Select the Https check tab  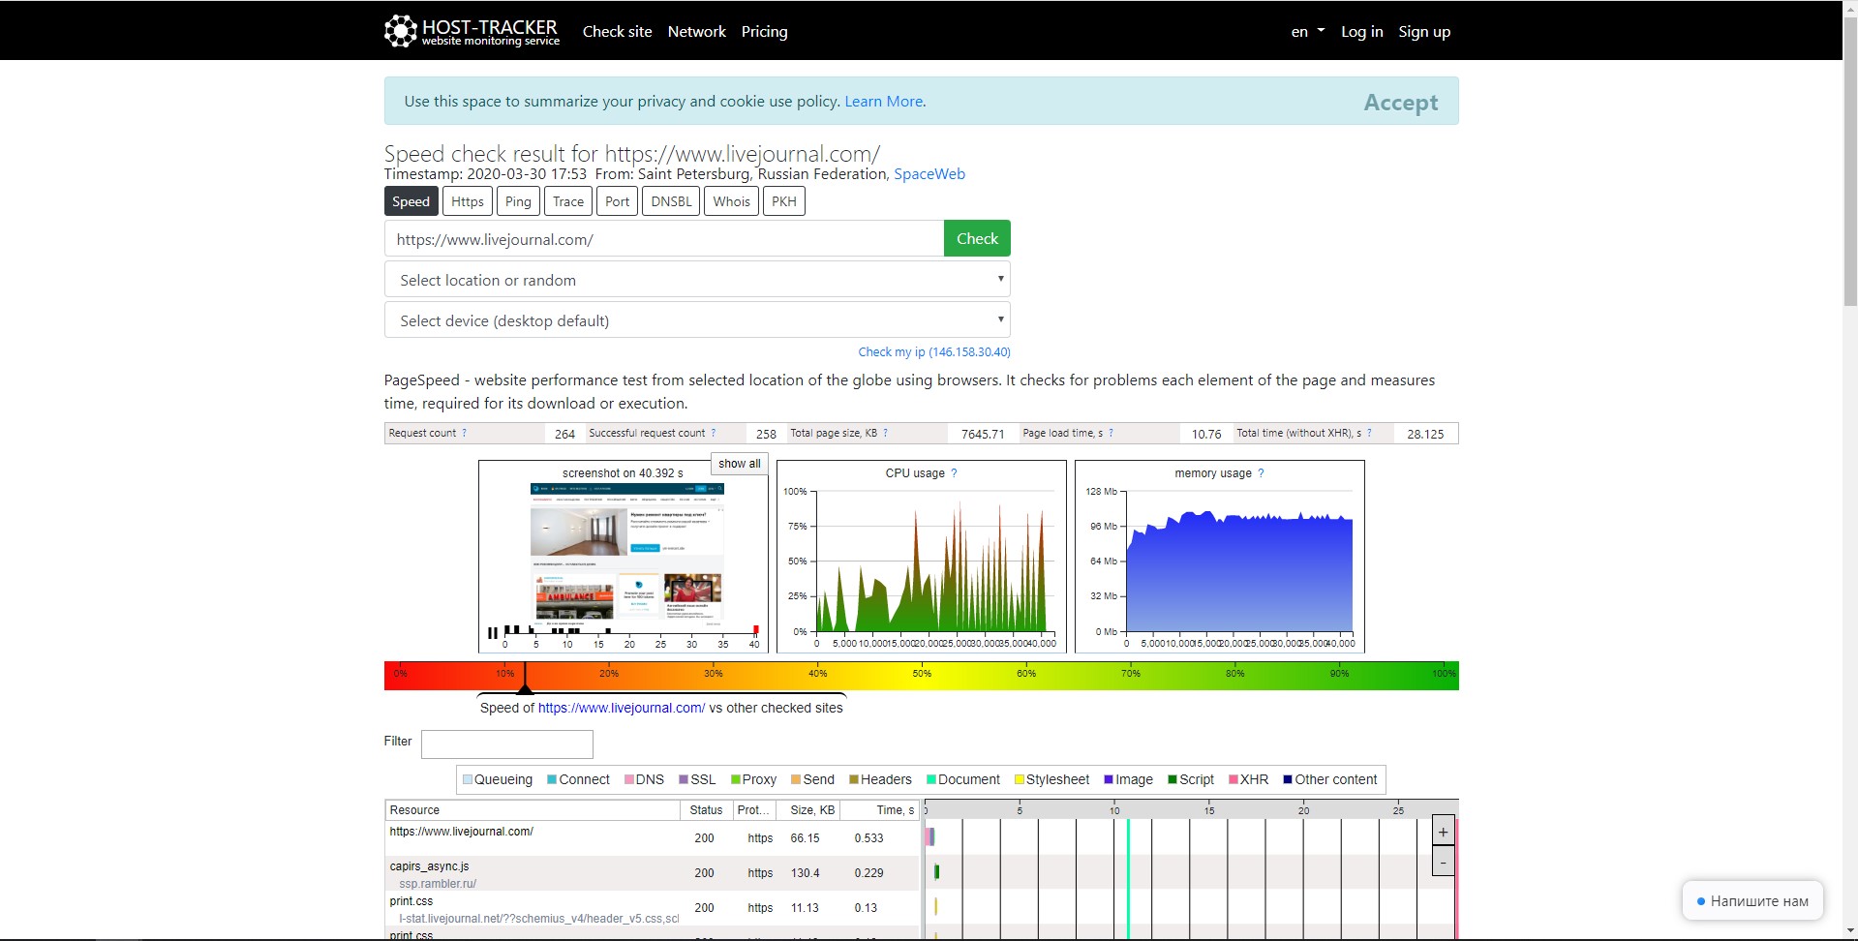pos(468,201)
